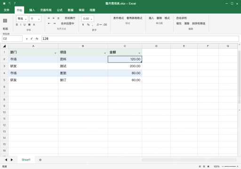Click the font color A button

pos(34,24)
